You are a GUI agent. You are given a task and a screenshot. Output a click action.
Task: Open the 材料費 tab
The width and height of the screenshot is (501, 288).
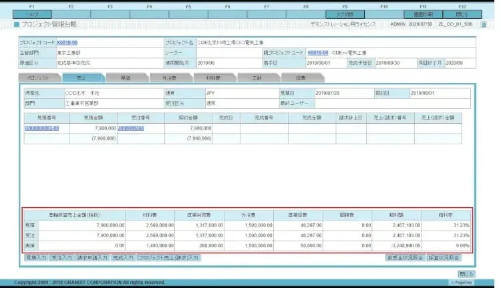point(212,78)
